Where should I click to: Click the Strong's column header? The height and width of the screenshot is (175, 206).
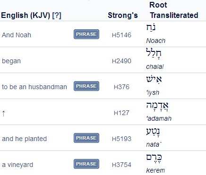(x=123, y=16)
